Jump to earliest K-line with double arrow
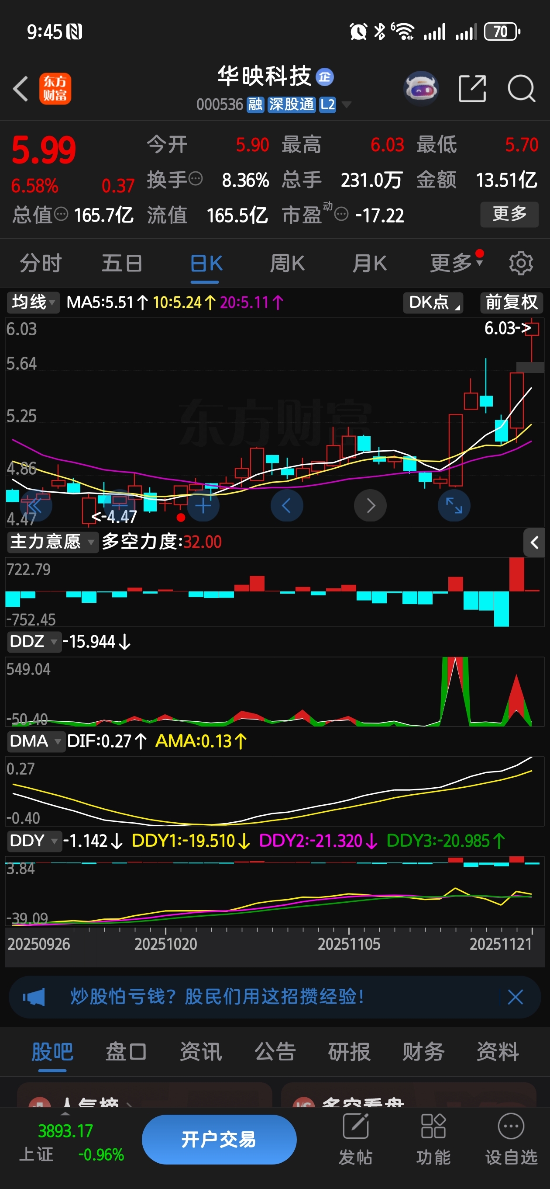The width and height of the screenshot is (550, 1189). point(35,505)
